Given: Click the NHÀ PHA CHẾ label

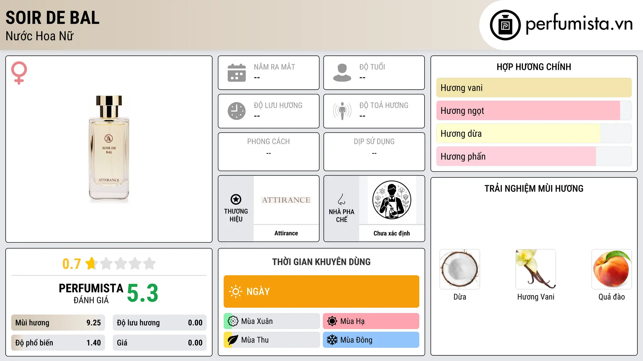Looking at the screenshot, I should [x=342, y=216].
